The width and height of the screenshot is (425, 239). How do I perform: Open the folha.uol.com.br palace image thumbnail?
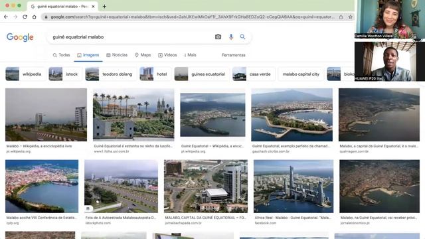(x=133, y=115)
